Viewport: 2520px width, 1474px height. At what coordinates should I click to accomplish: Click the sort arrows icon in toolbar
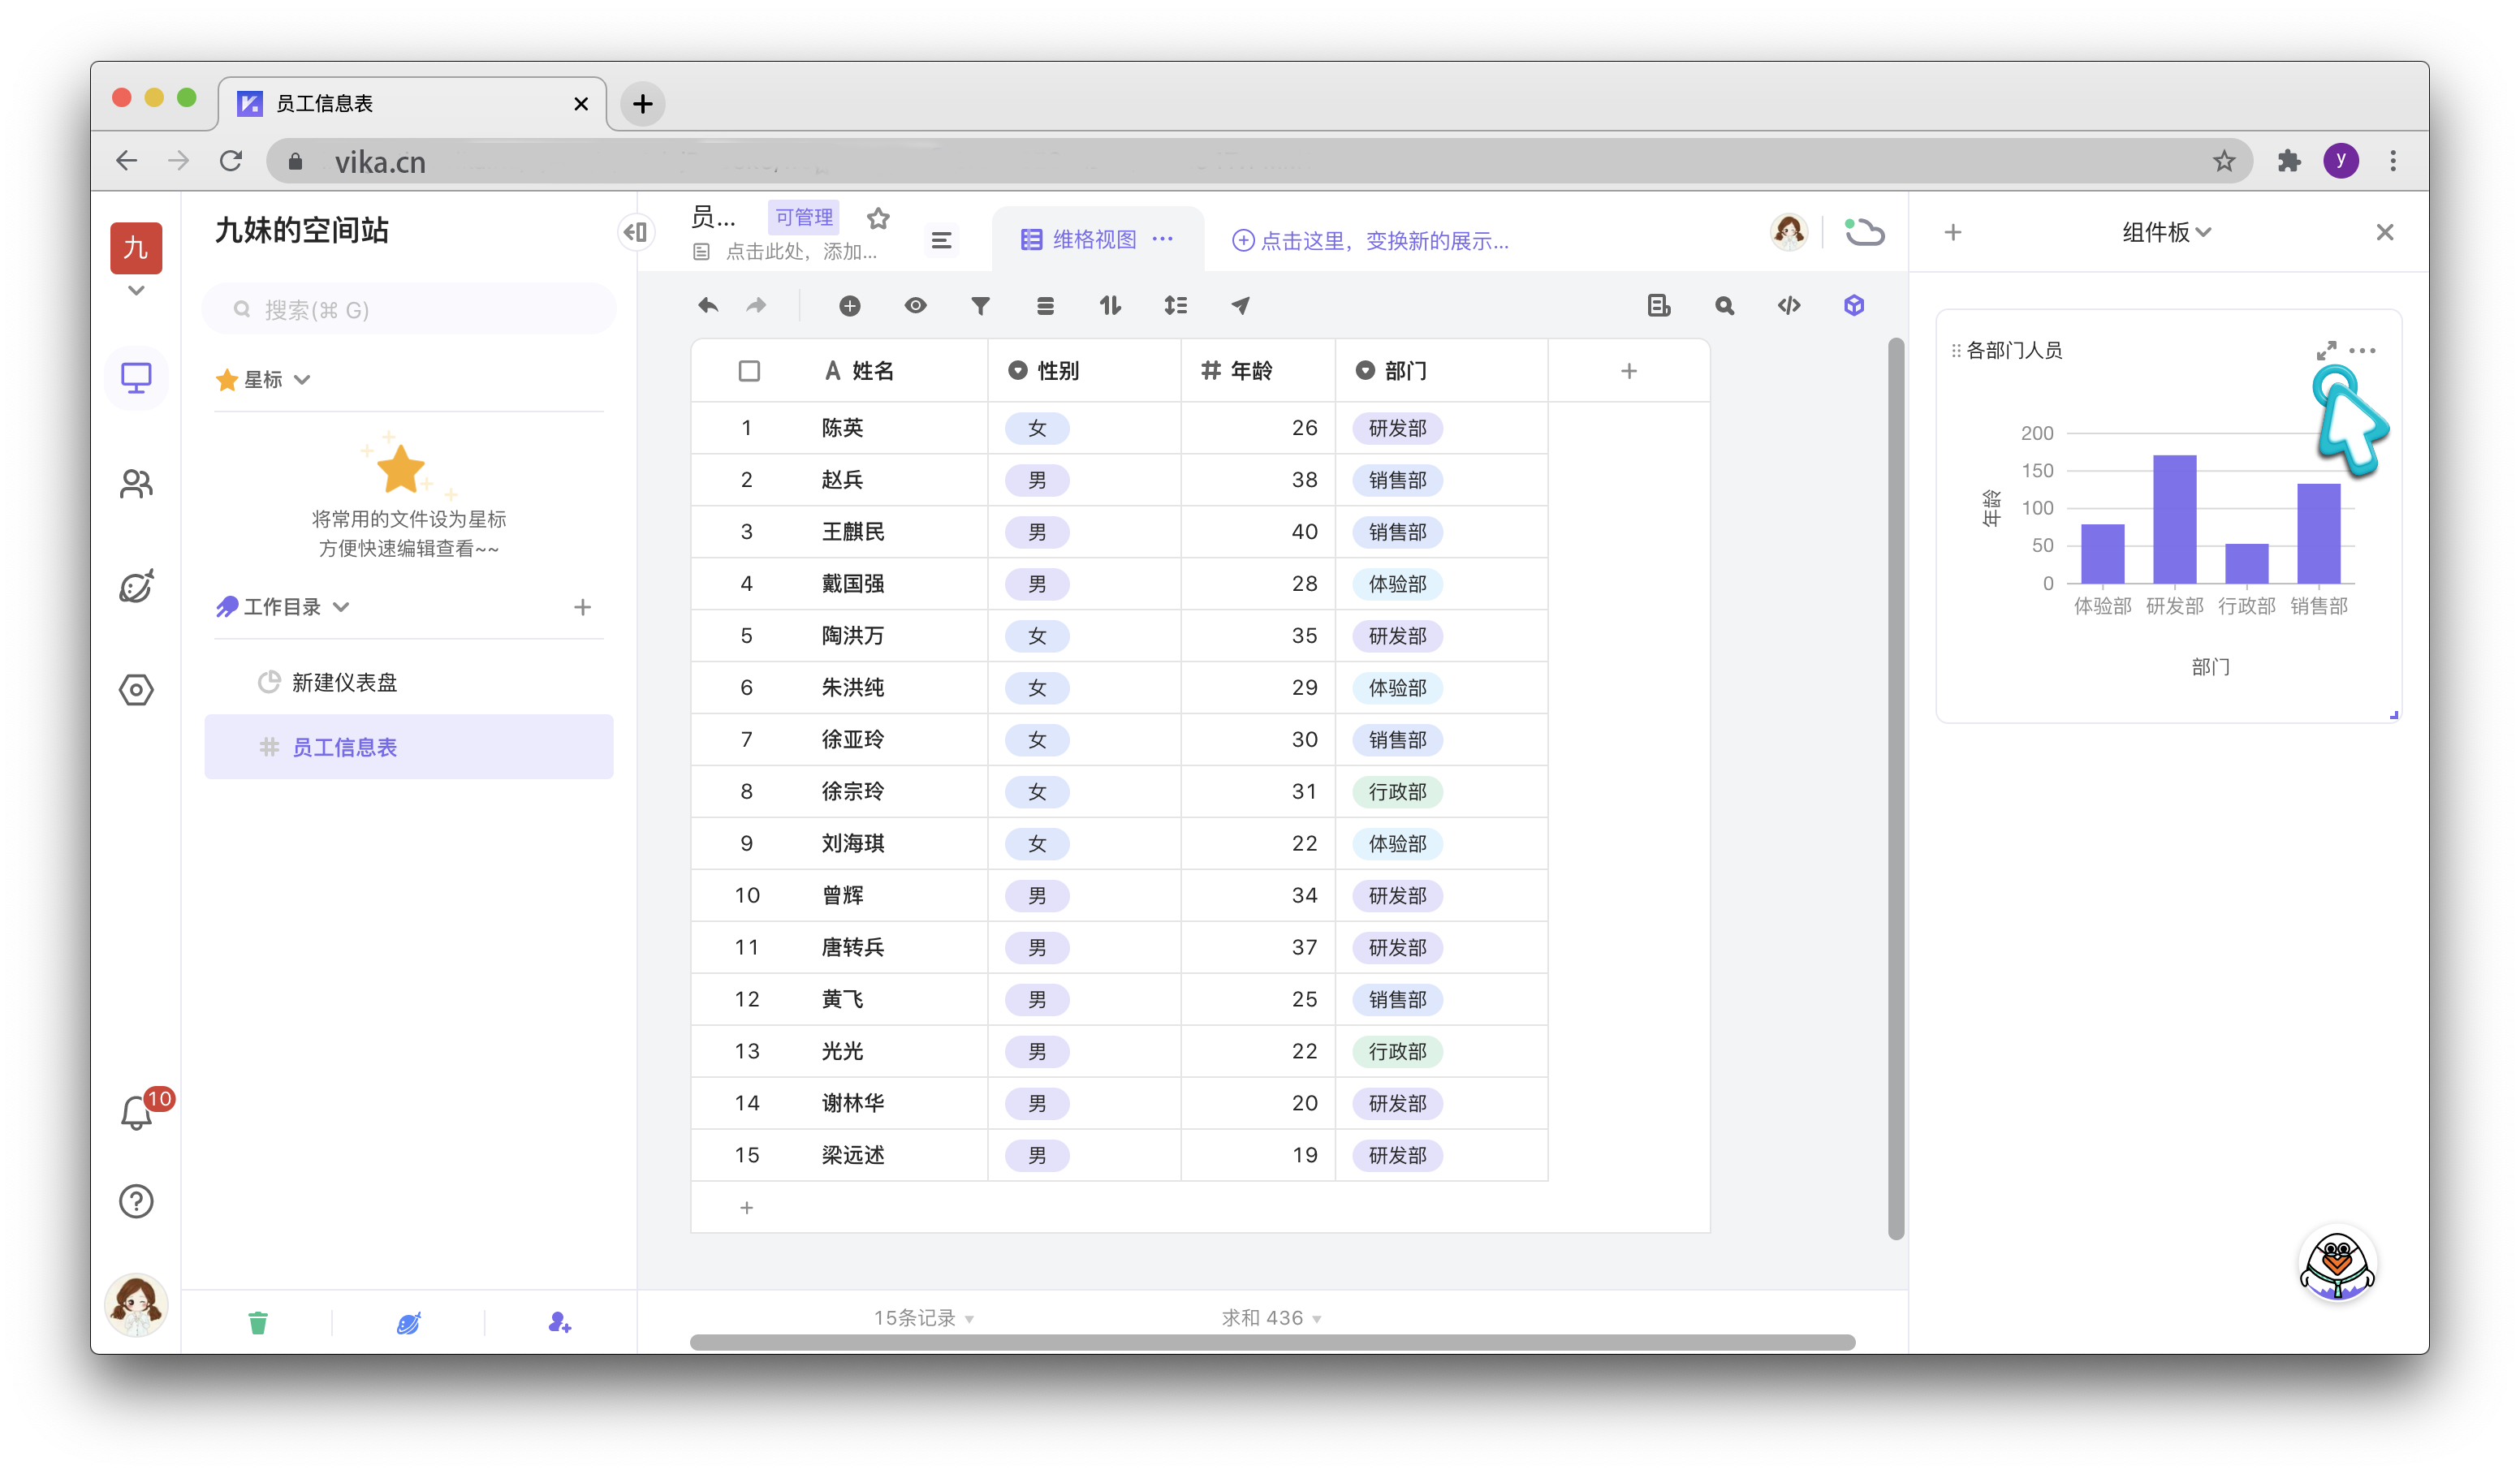click(1110, 306)
